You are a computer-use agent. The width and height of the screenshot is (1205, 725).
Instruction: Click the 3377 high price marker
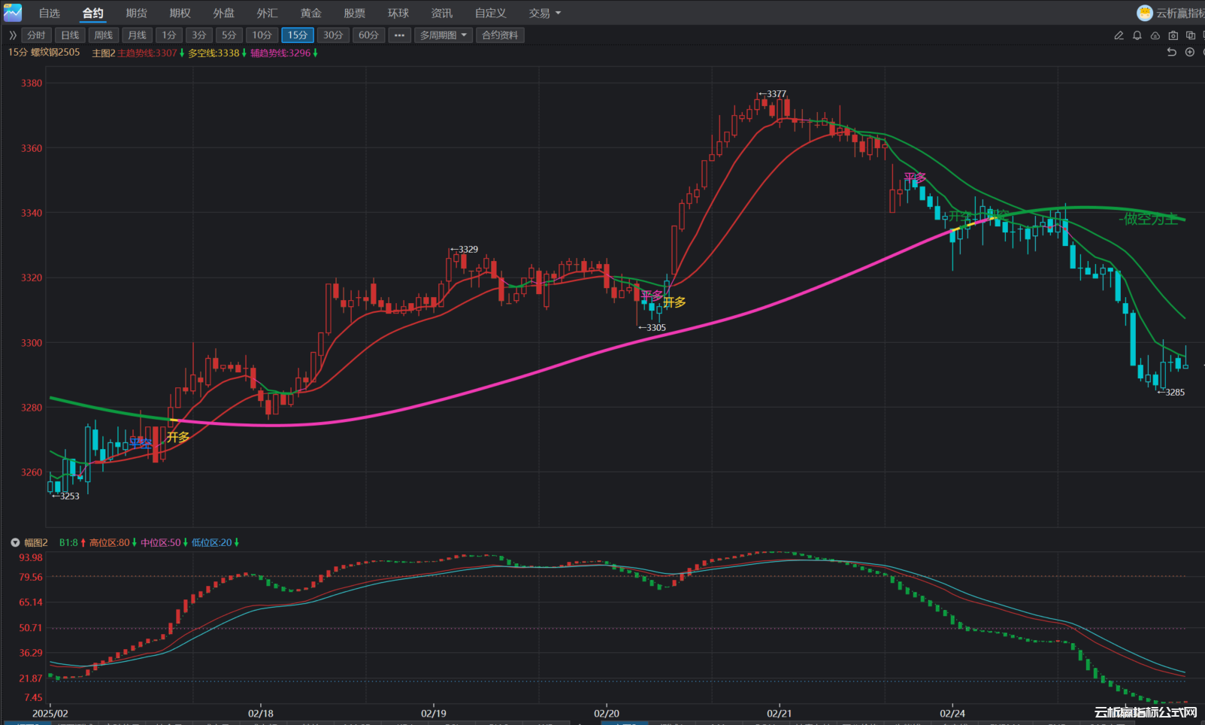click(x=772, y=94)
